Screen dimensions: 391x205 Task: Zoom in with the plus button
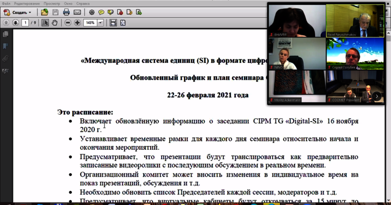[x=77, y=22]
